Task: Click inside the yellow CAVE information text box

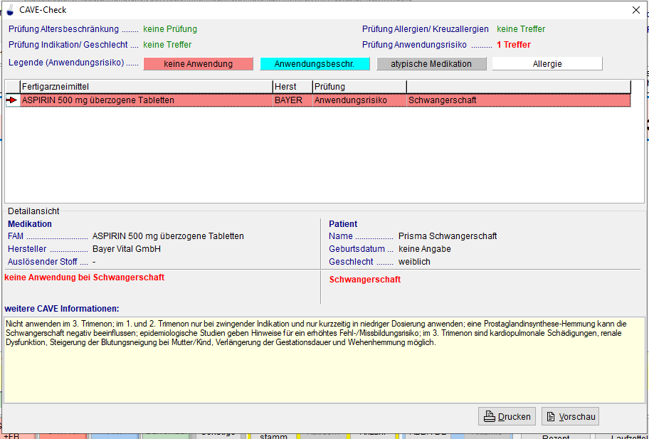Action: (324, 359)
